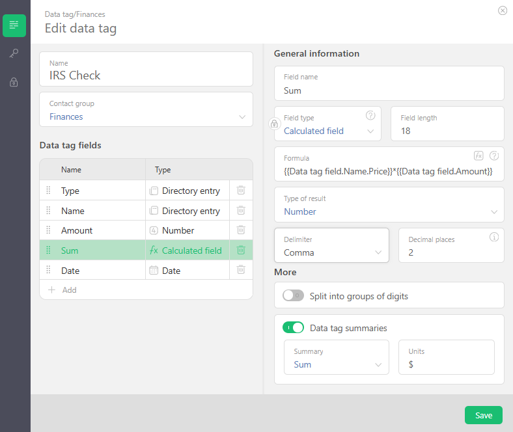Open help for Field type
513x432 pixels.
coord(370,115)
